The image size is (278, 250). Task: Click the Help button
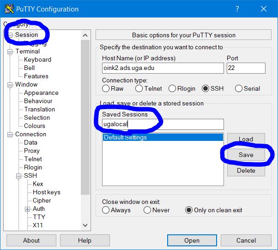coord(85,240)
